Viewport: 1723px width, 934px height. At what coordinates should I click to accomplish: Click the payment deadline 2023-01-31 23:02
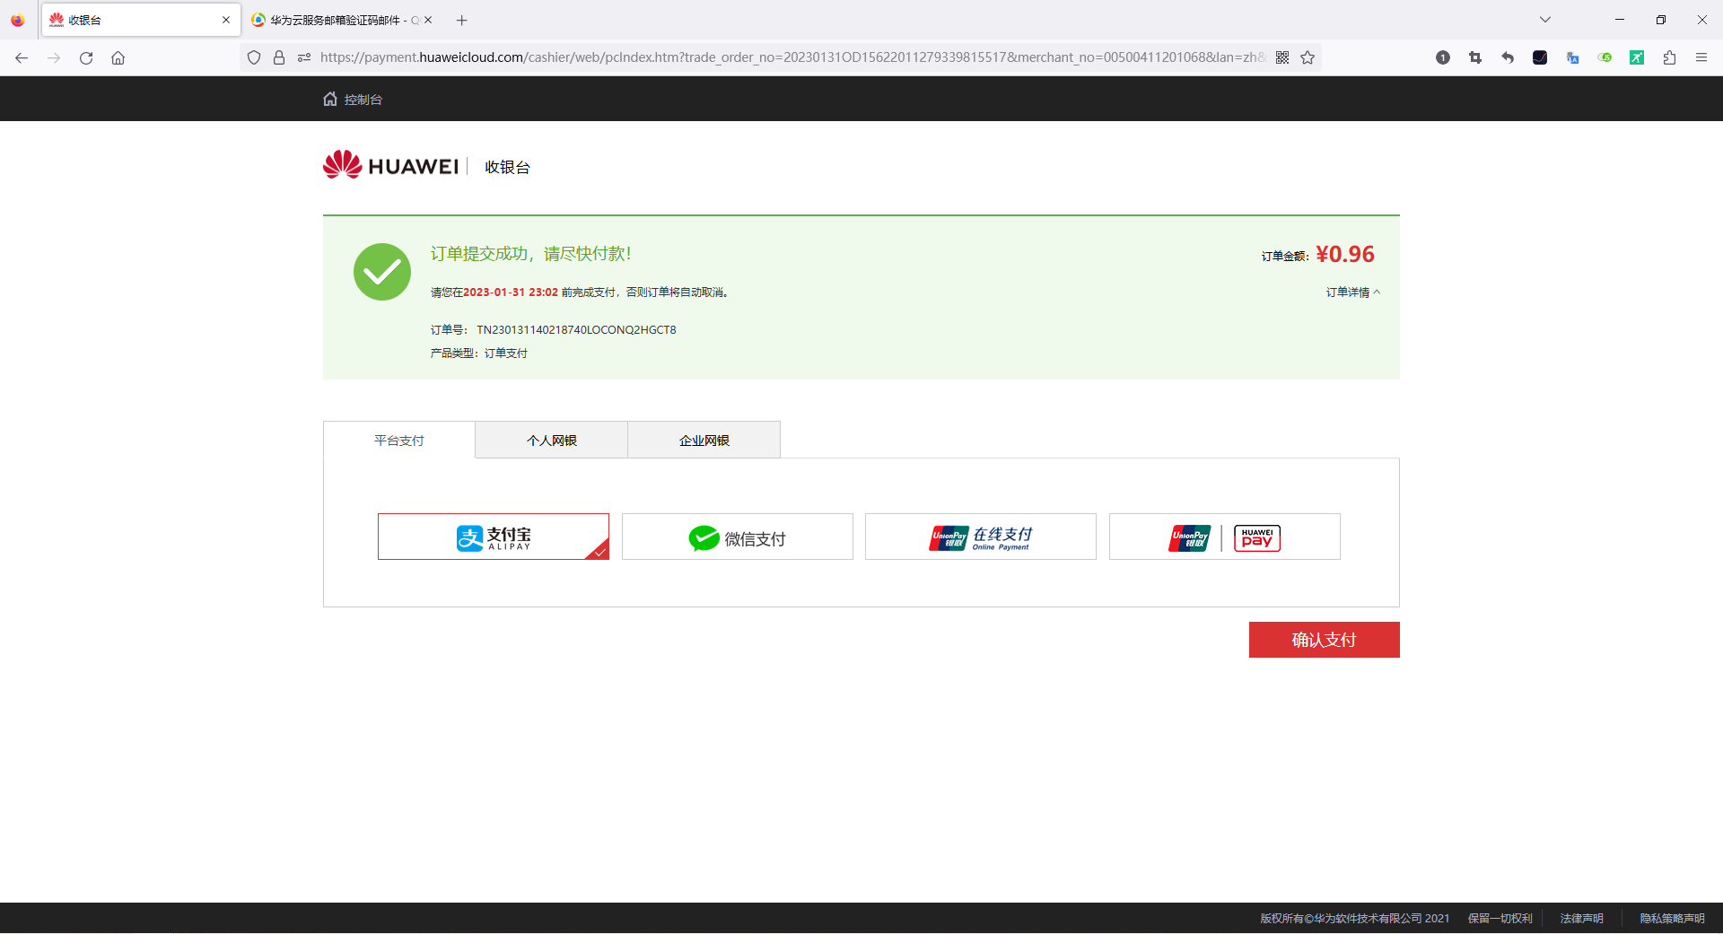(x=511, y=292)
